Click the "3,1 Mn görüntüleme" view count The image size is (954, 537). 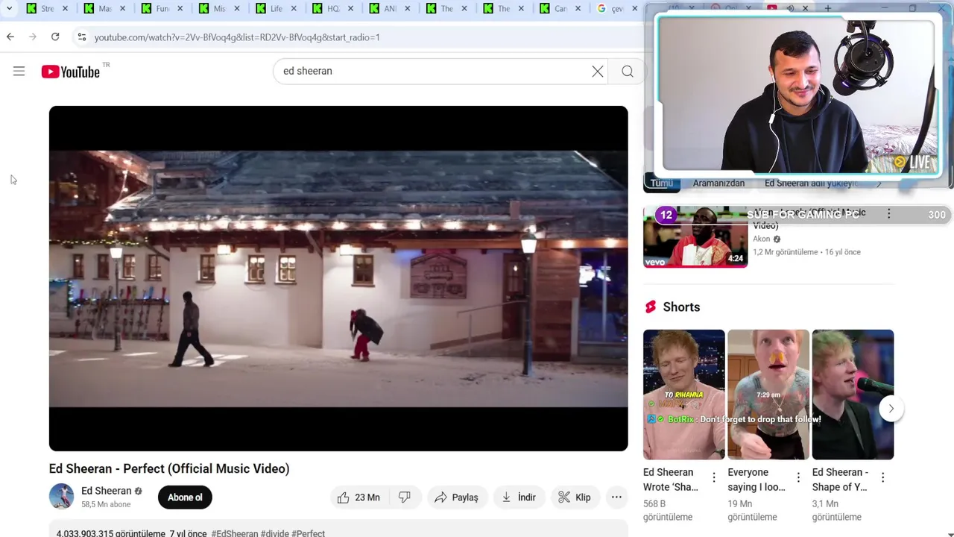[x=837, y=510]
